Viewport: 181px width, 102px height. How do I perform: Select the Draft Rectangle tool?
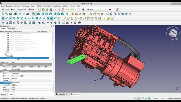coord(89,18)
